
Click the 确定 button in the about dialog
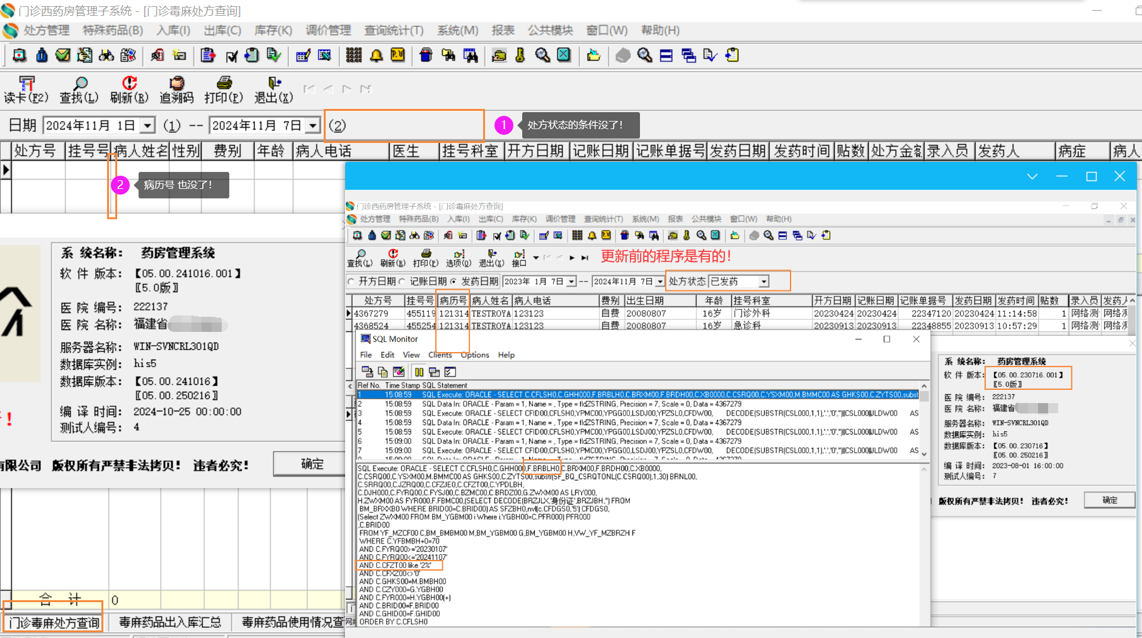(312, 464)
